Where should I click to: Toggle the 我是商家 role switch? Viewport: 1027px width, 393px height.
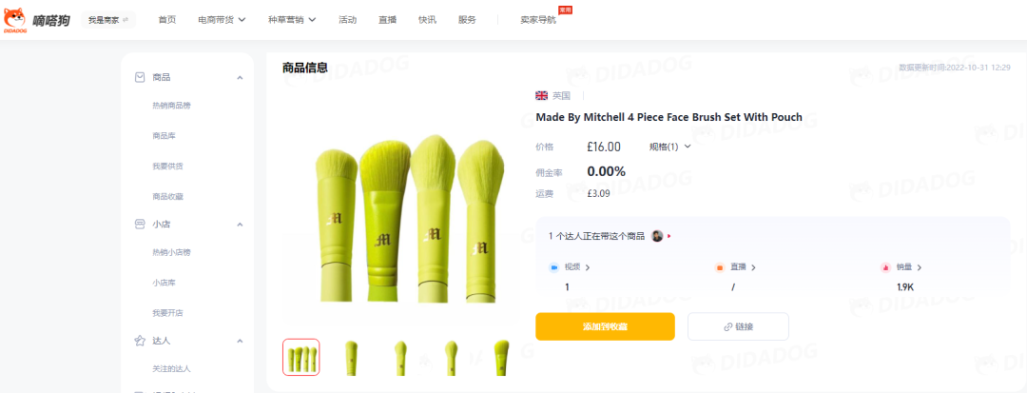[x=108, y=20]
